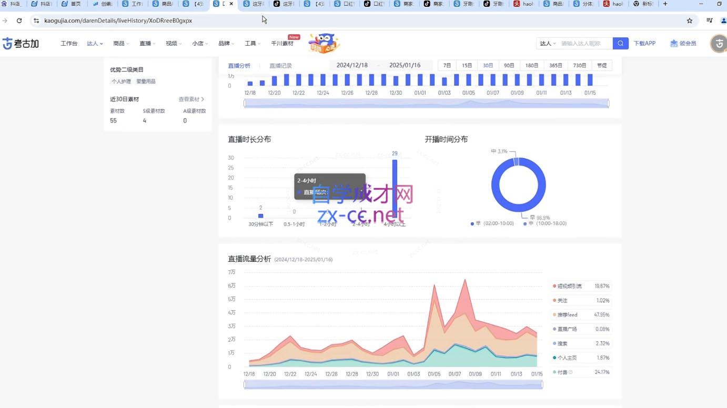Open the 考古加 home logo icon
Viewport: 727px width, 408px height.
click(7, 43)
